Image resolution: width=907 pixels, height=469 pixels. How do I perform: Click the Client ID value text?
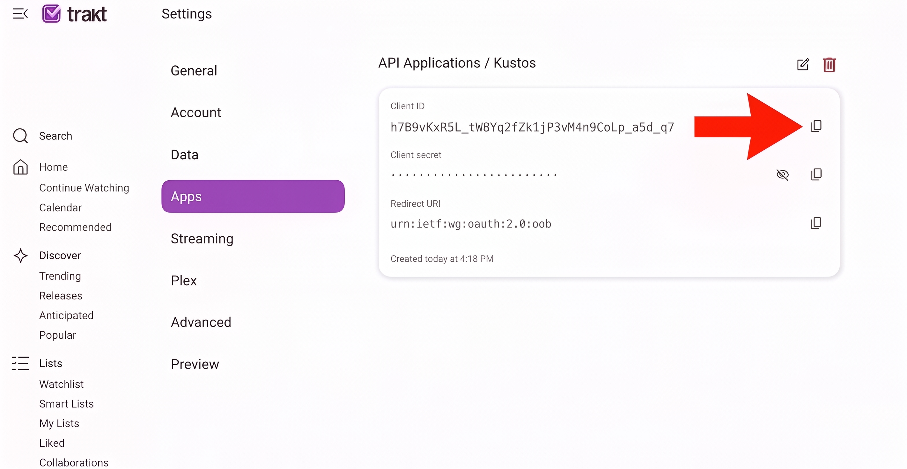pos(532,127)
